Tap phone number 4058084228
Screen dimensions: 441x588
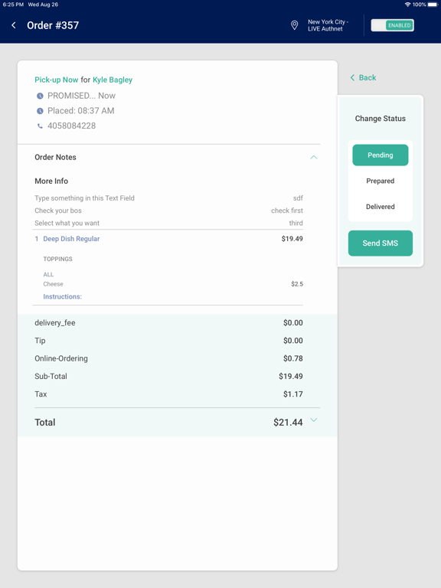pos(72,126)
